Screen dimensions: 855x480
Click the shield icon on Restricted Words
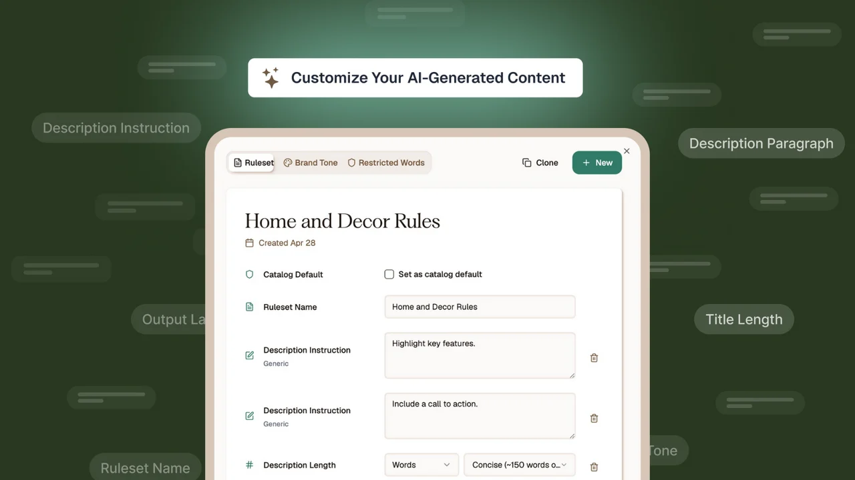pos(351,163)
